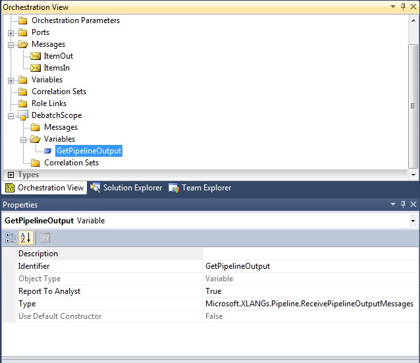
Task: Click the Team Explorer tab icon
Action: click(174, 188)
